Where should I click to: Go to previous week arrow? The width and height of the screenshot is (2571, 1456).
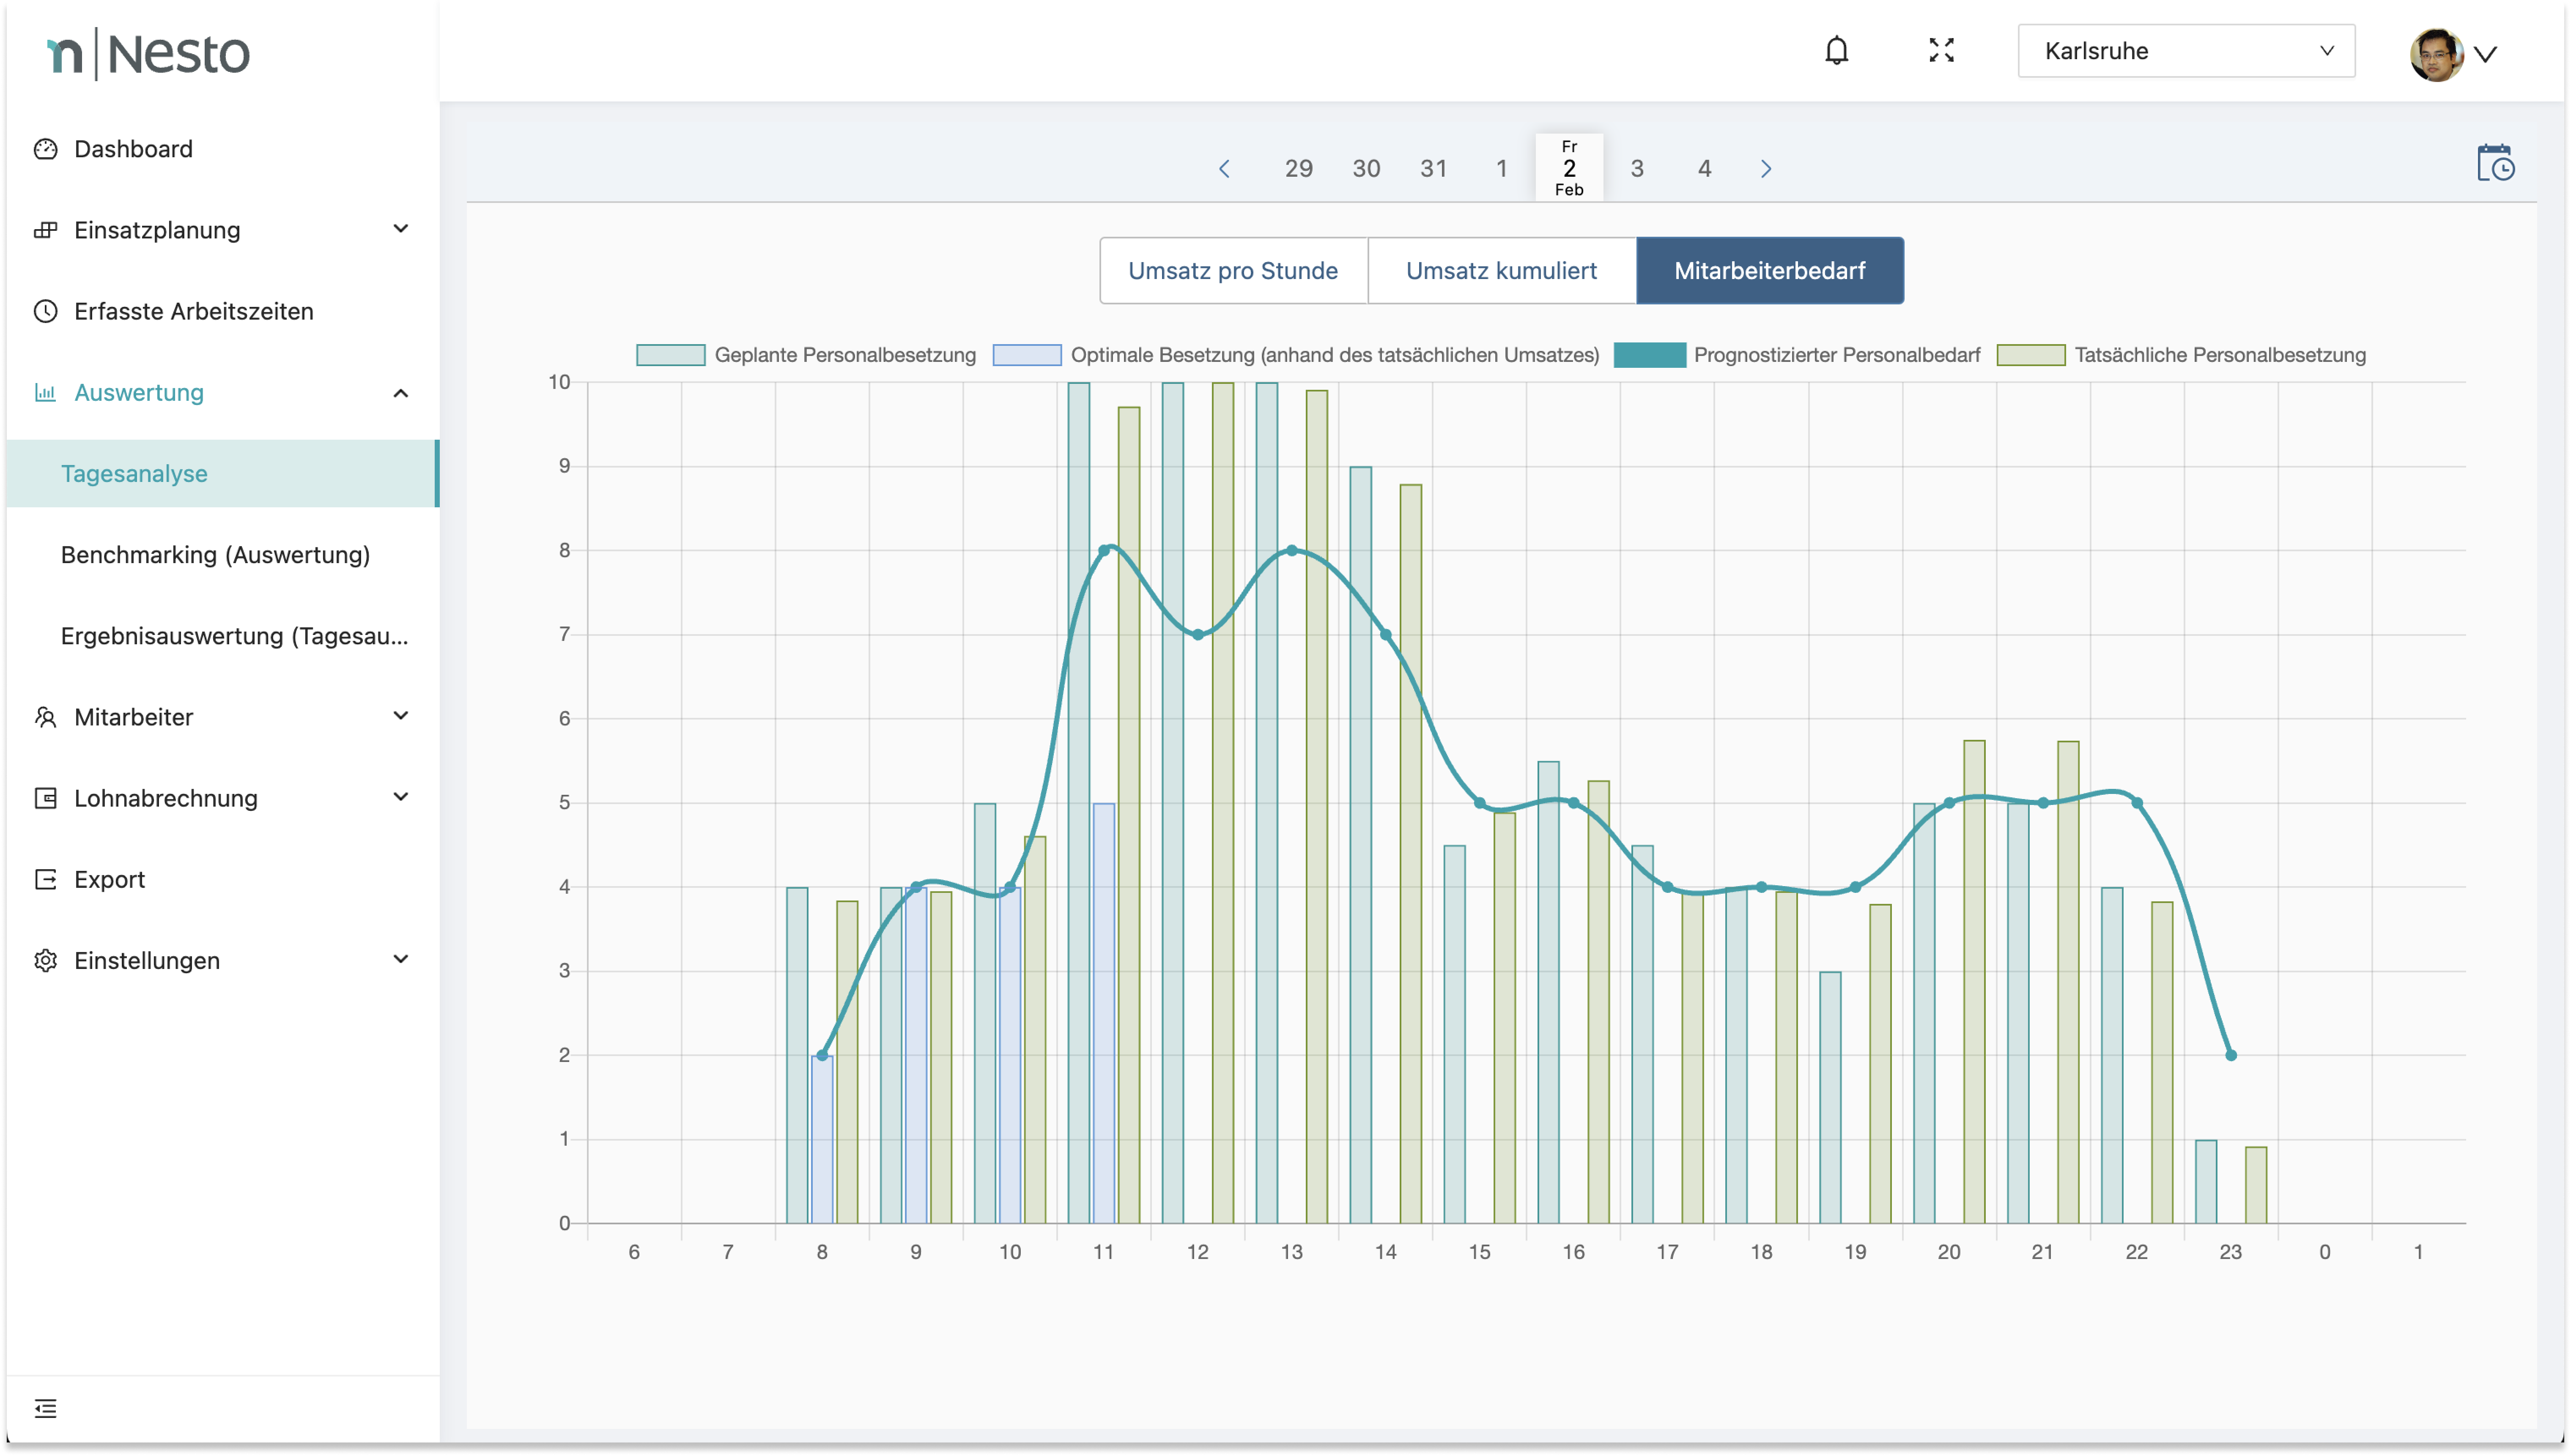pyautogui.click(x=1224, y=169)
